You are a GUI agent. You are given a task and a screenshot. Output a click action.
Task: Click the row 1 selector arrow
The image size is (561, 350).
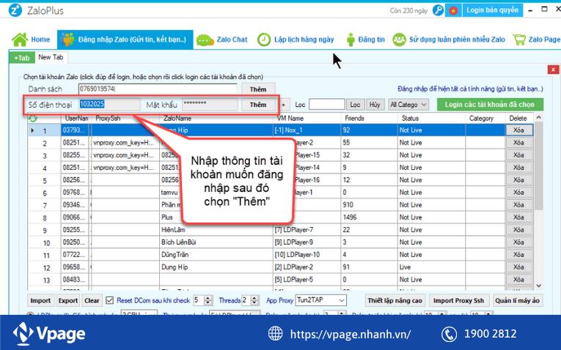click(32, 131)
